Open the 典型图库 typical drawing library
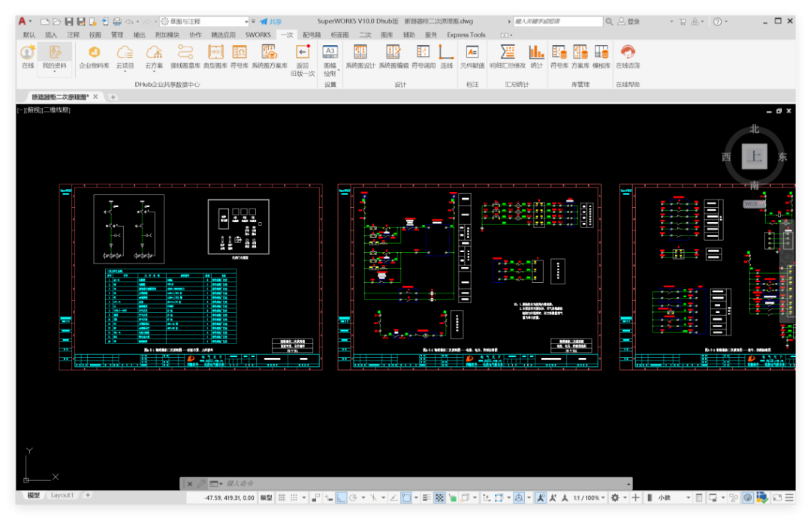This screenshot has height=520, width=811. (216, 57)
